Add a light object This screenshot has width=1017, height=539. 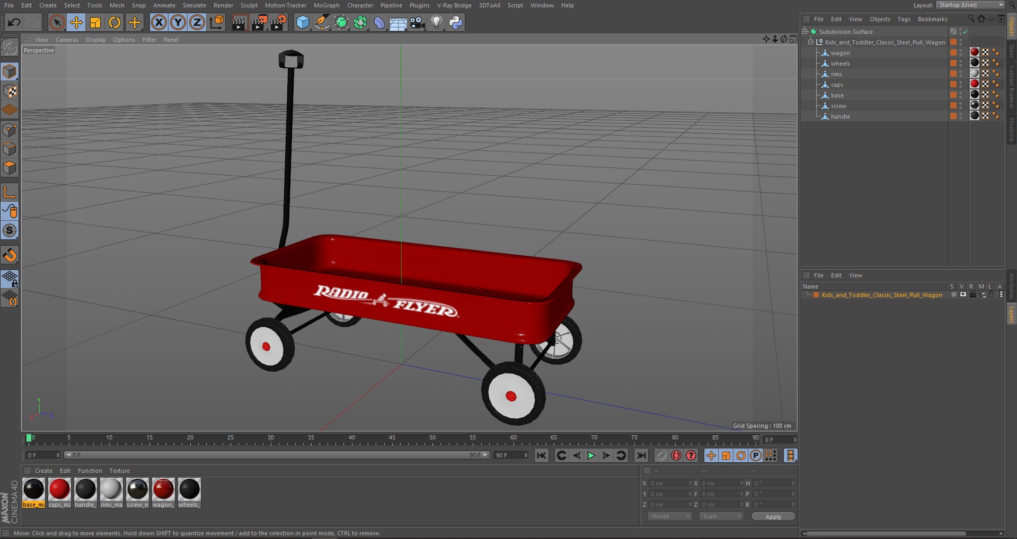437,22
